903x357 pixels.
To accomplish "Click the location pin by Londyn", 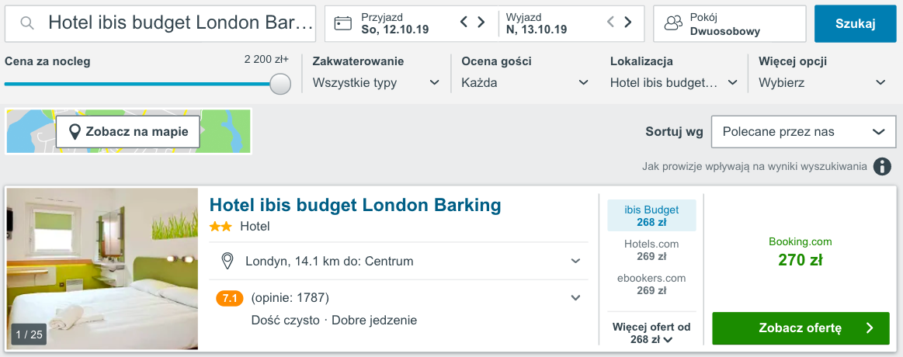I will point(228,261).
